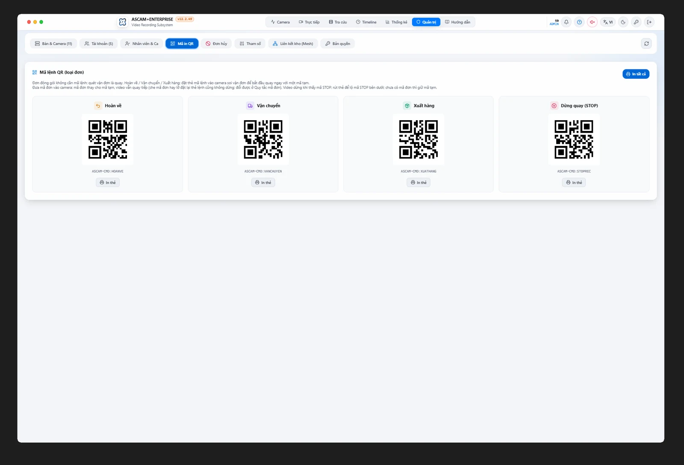Open the Bản quyền tab
684x465 pixels.
tap(338, 44)
